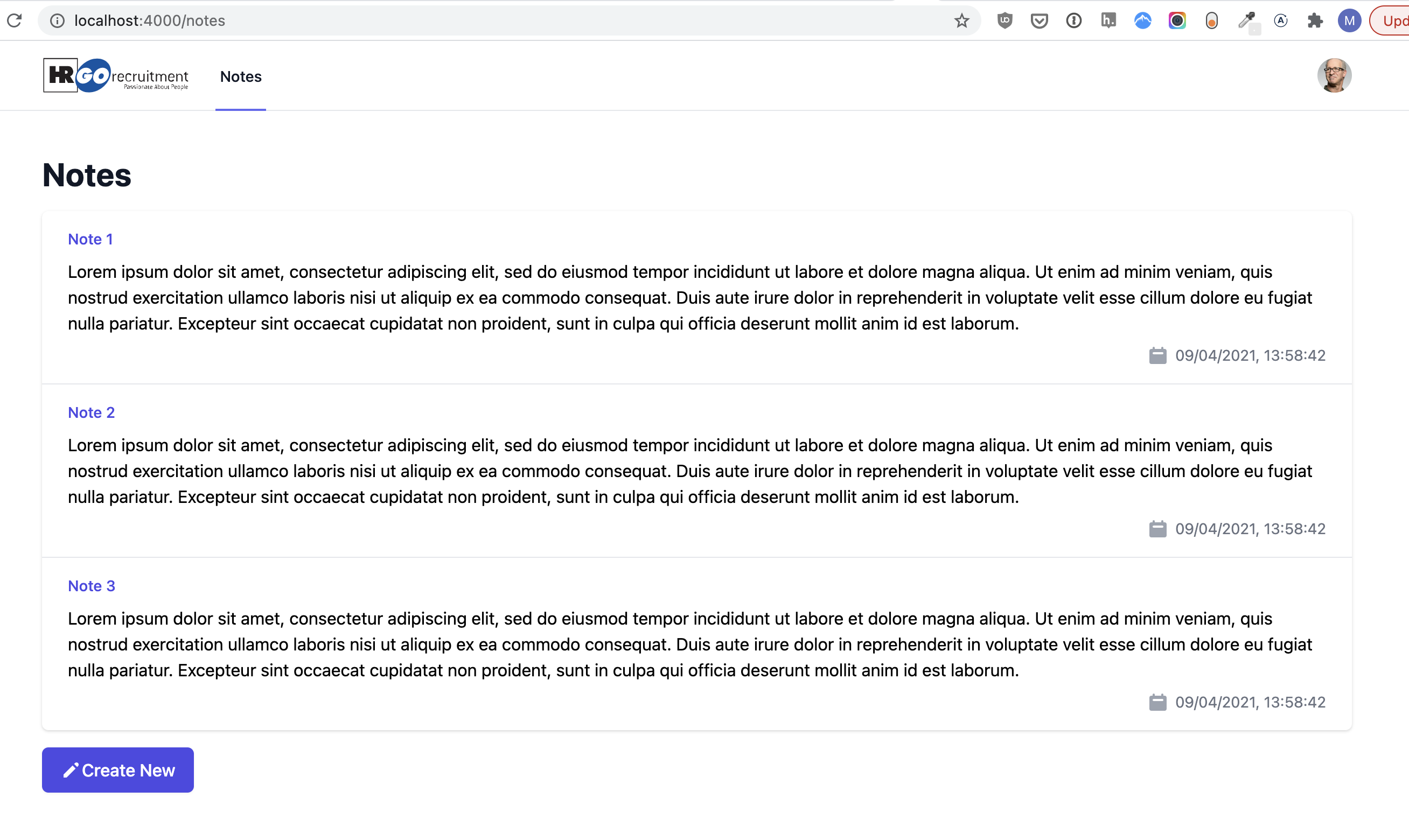
Task: Open the 1Password extension
Action: tap(1073, 20)
